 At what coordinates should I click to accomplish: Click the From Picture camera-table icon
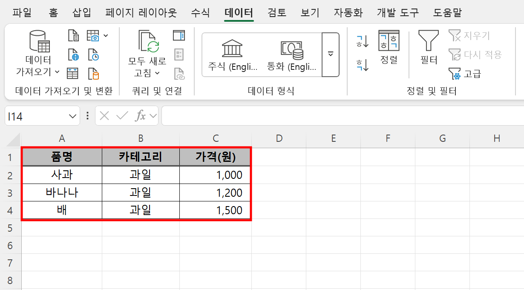coord(93,36)
